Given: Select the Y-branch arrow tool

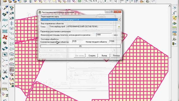Looking at the screenshot, I should 5,60.
